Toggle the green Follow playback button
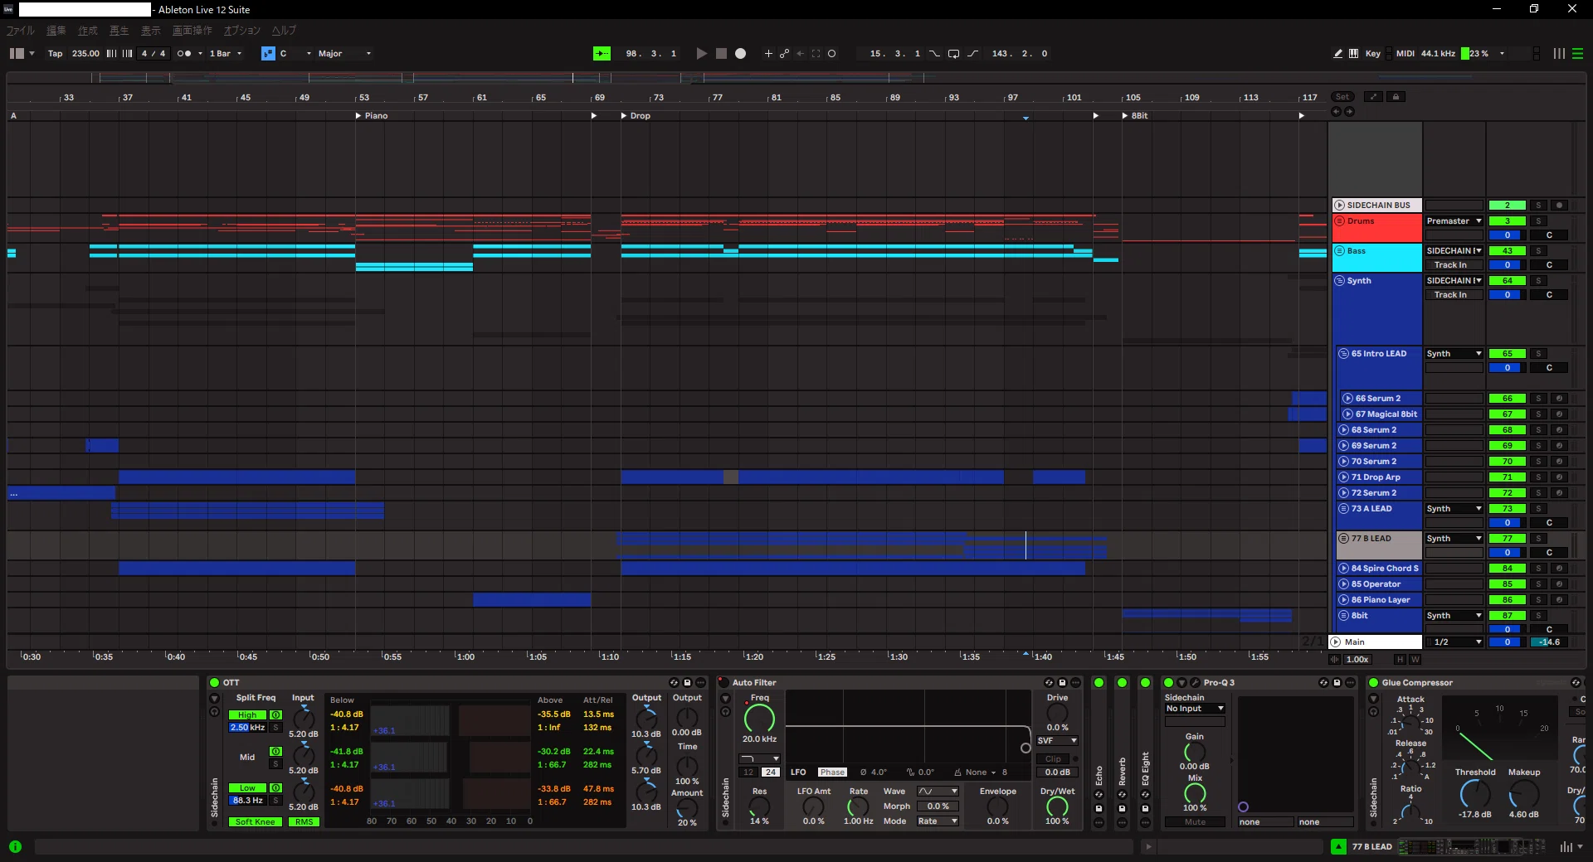The height and width of the screenshot is (862, 1593). coord(602,54)
